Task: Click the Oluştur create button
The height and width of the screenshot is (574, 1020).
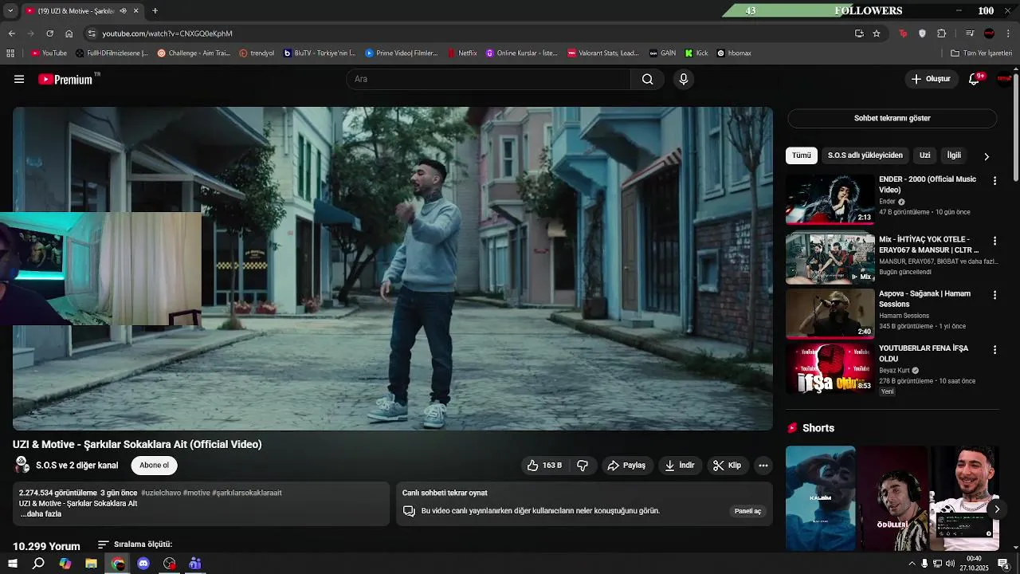Action: coord(931,79)
